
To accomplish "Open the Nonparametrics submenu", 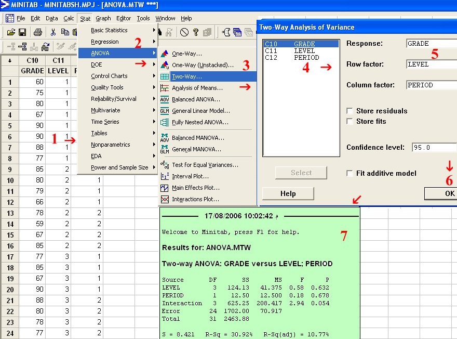I will (x=118, y=145).
